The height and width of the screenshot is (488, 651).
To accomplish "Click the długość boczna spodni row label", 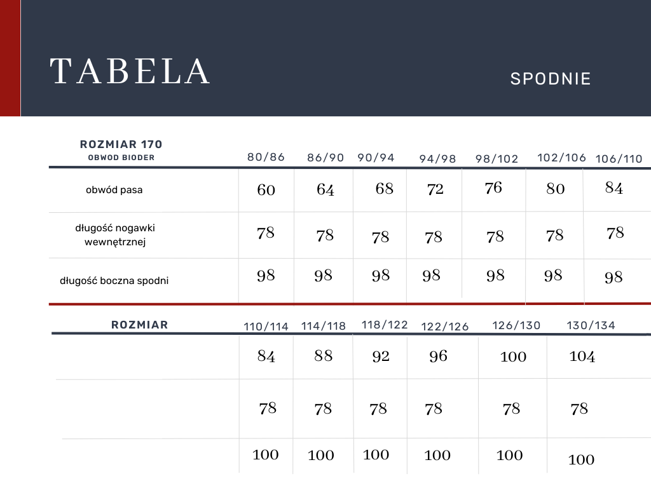I will (114, 280).
